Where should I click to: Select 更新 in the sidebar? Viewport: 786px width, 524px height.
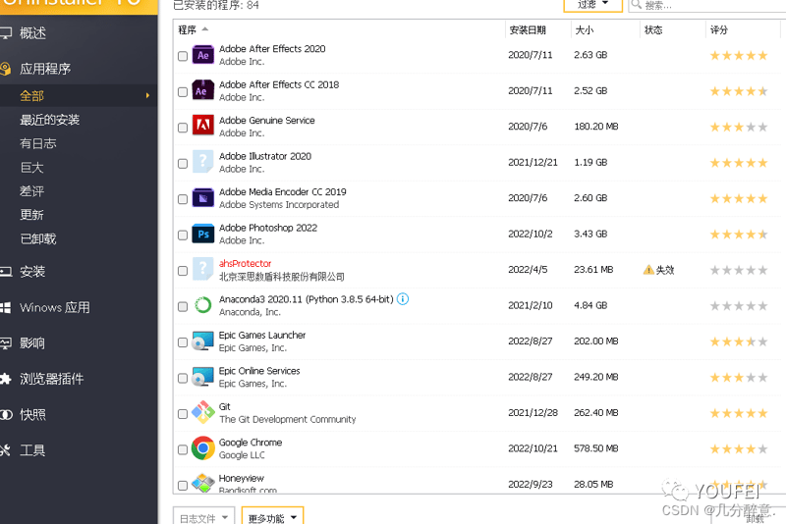(x=31, y=215)
